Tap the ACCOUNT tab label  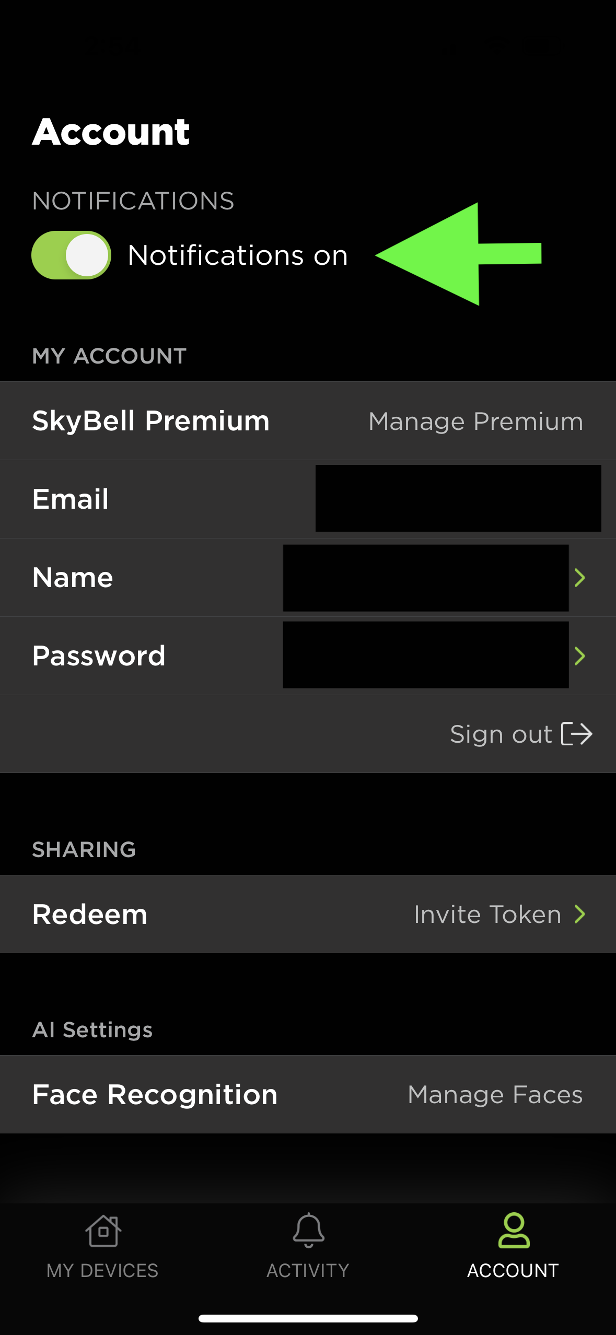tap(513, 1271)
